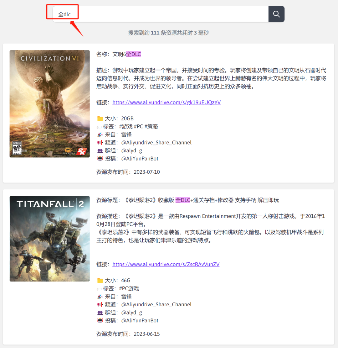Click @AliYunPanBot in Civilization card
Viewport: 338px width, 348px height.
pos(140,159)
